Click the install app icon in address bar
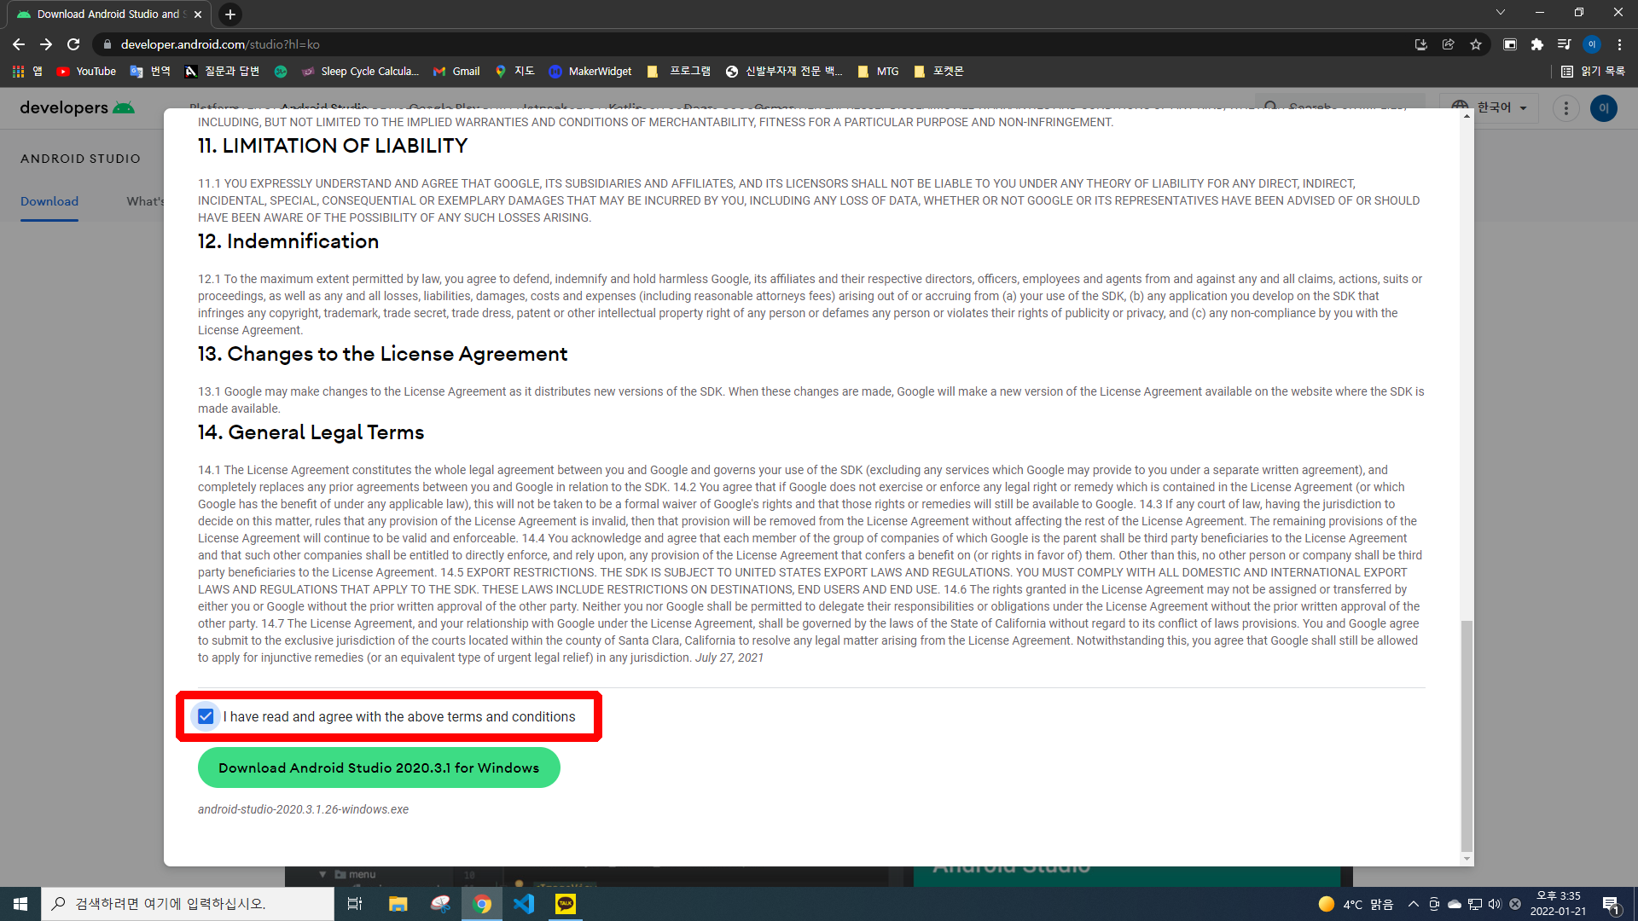Screen dimensions: 1638x921 pos(1421,44)
